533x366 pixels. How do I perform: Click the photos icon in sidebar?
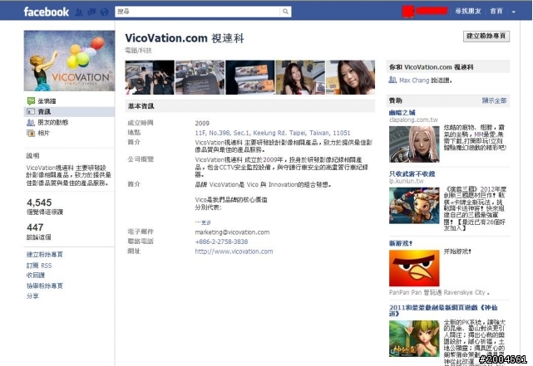click(31, 134)
